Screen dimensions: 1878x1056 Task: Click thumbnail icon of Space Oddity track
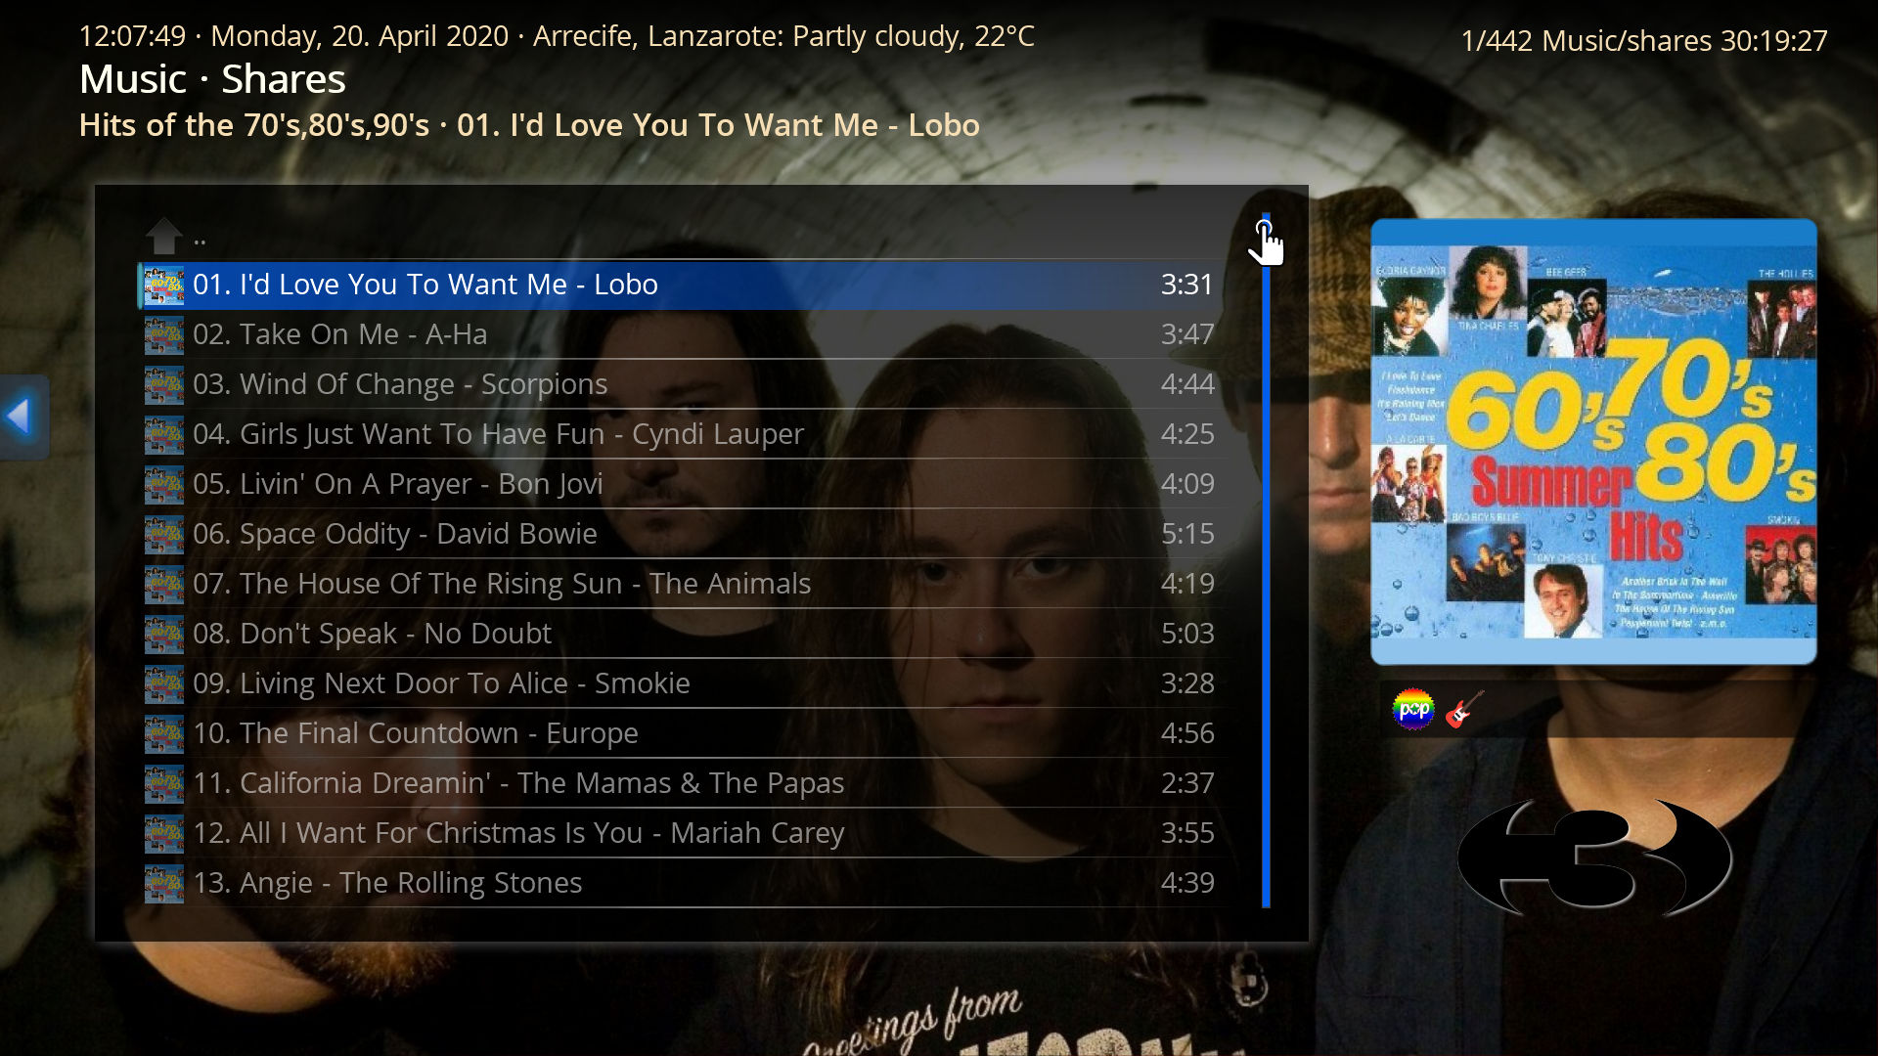pos(163,534)
